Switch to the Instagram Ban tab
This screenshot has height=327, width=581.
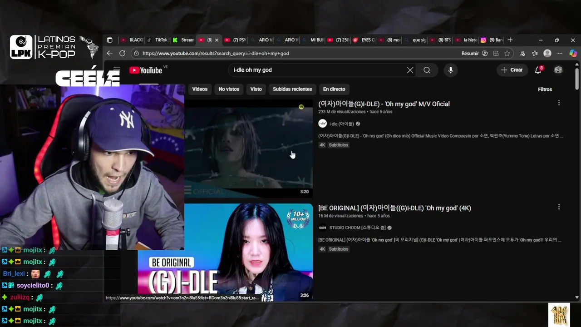(x=492, y=40)
